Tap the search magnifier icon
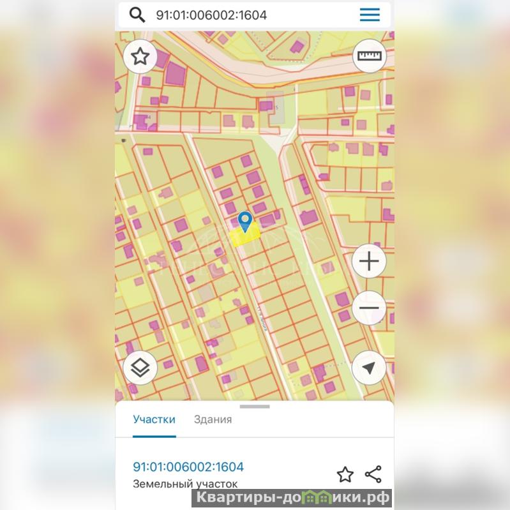Image resolution: width=510 pixels, height=510 pixels. [x=137, y=15]
